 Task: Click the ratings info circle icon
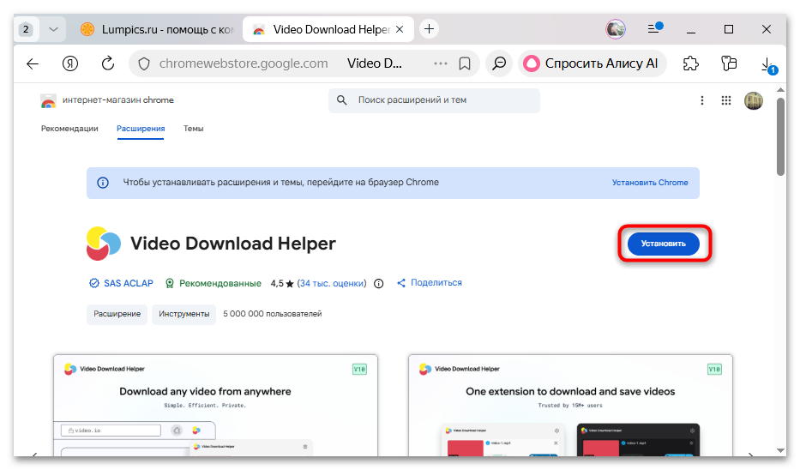click(x=379, y=284)
